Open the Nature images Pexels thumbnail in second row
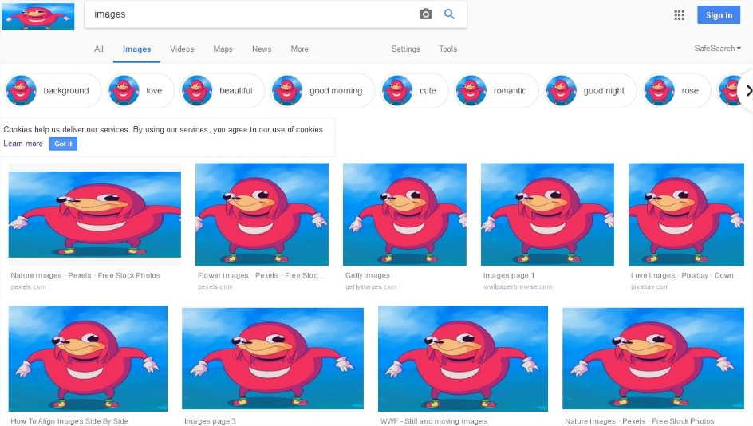The width and height of the screenshot is (753, 426). click(x=653, y=359)
